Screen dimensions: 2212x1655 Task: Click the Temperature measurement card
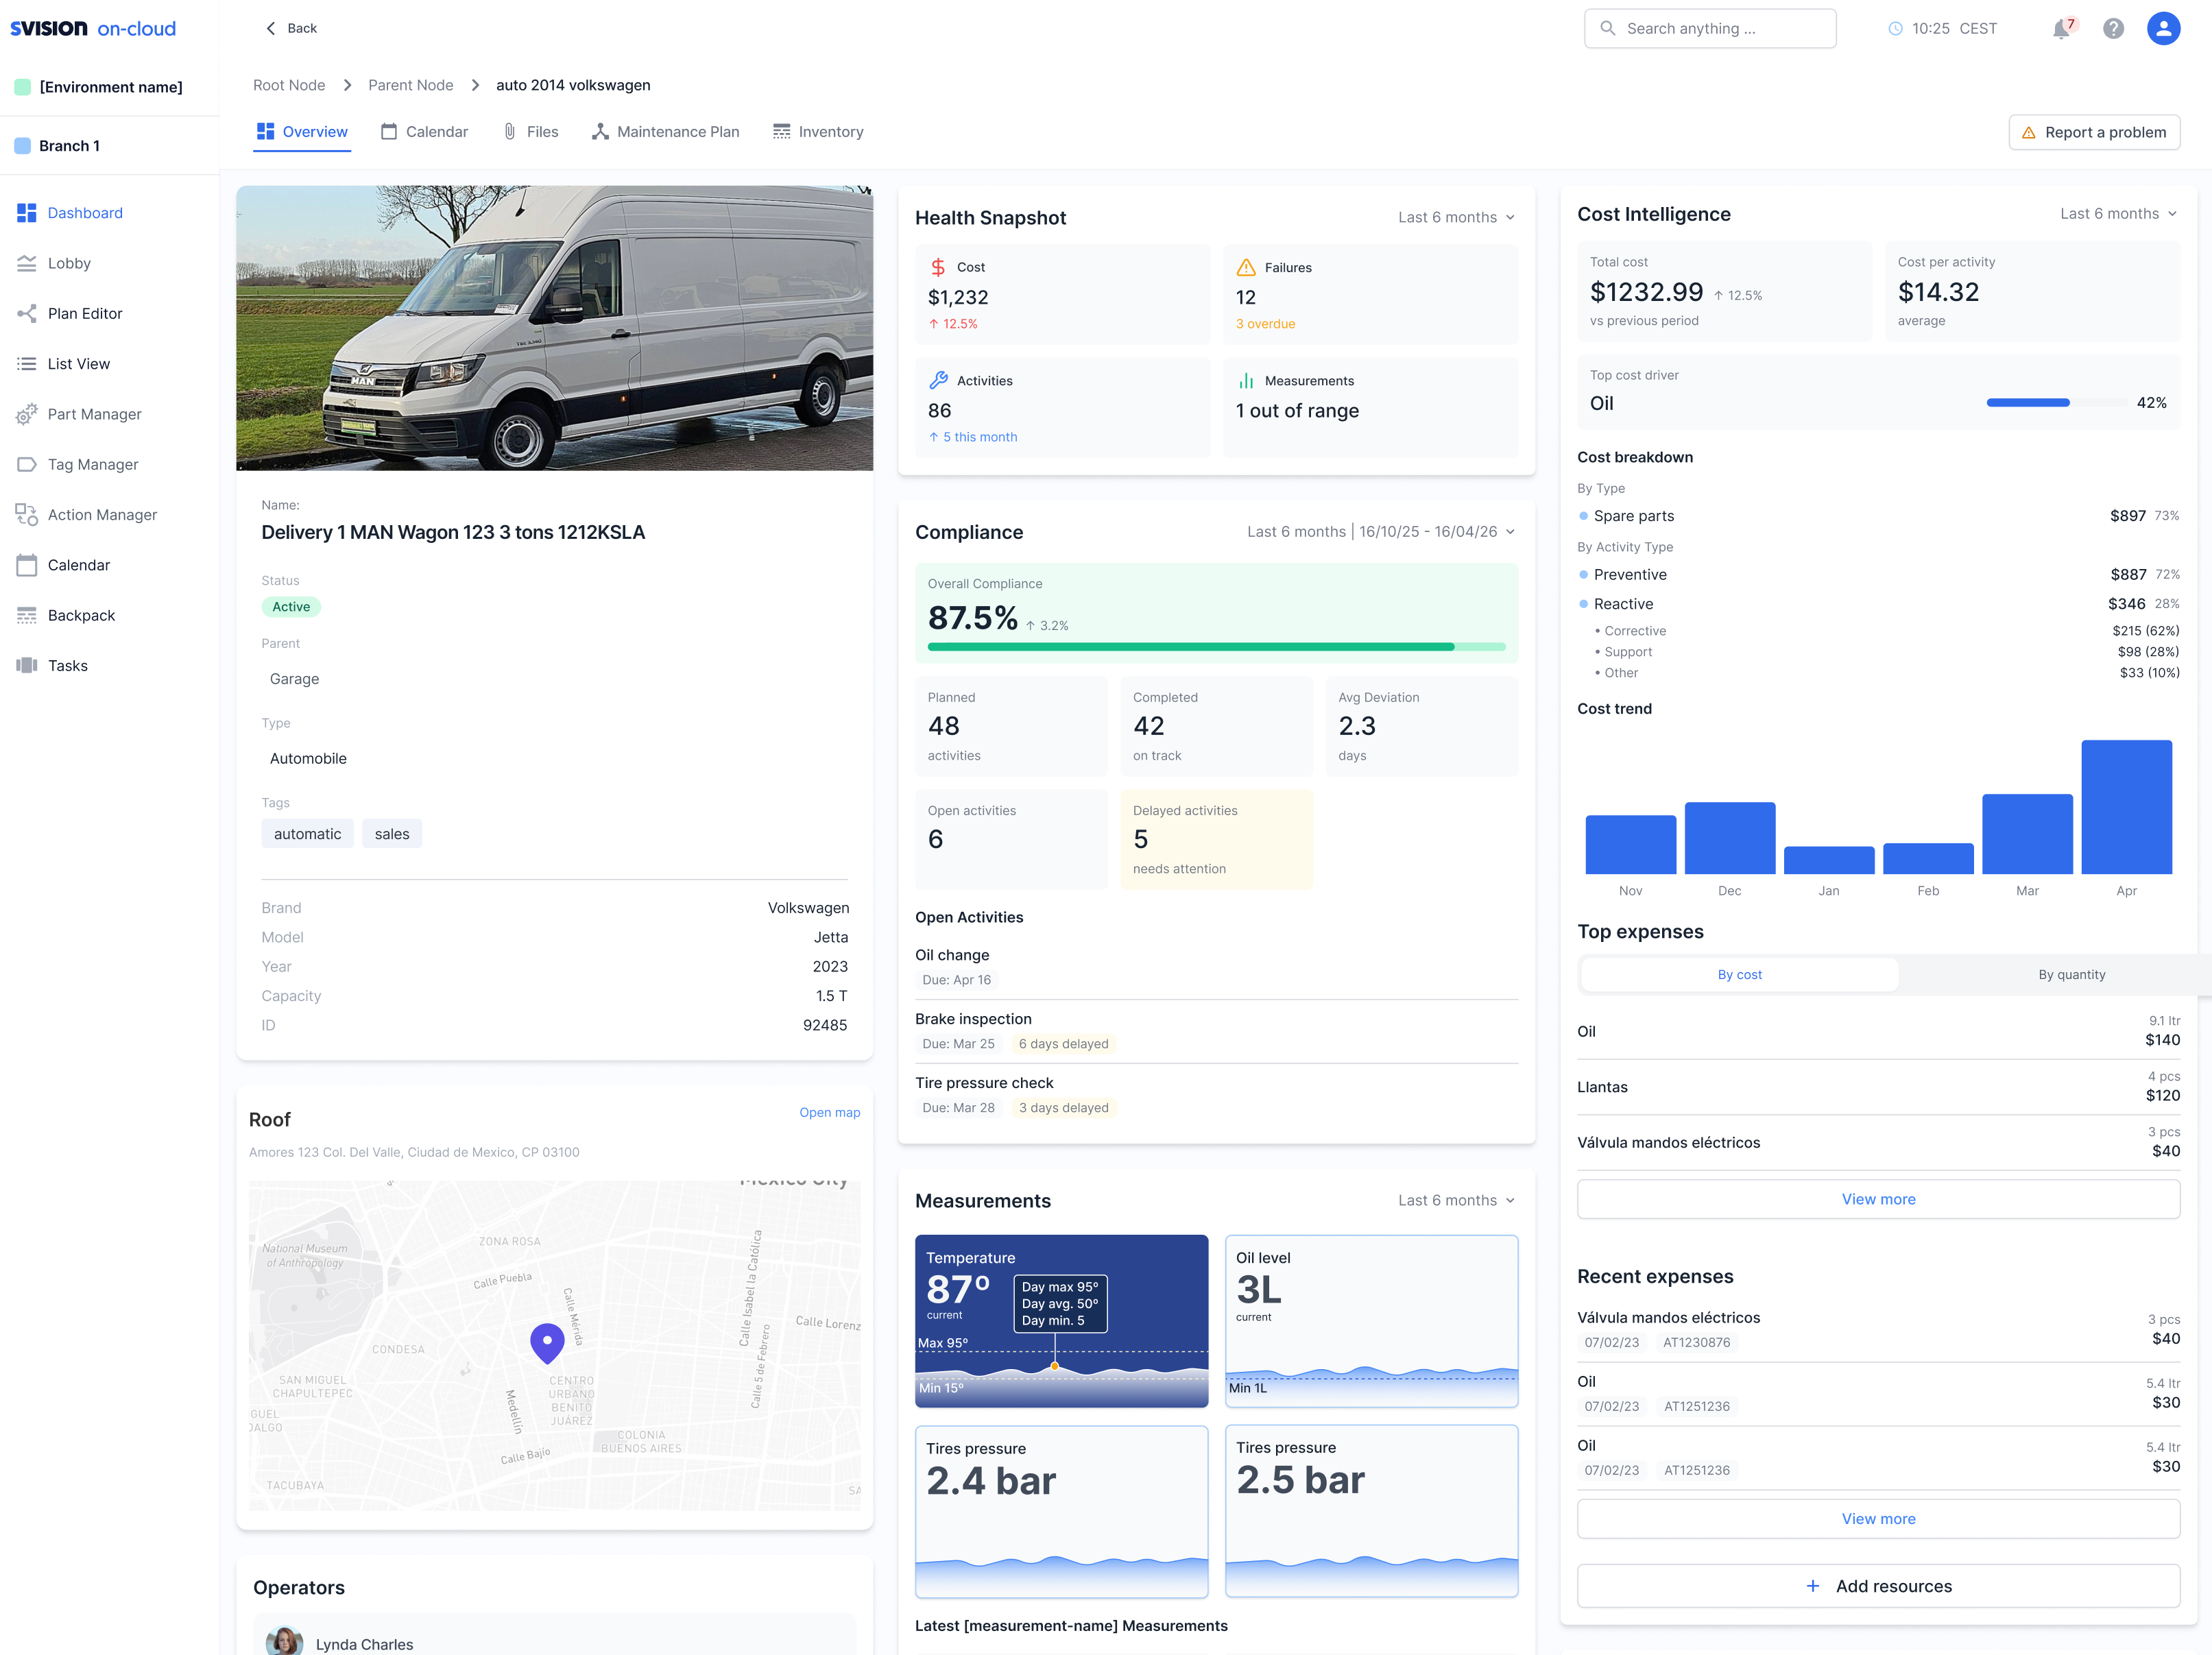pos(1061,1321)
